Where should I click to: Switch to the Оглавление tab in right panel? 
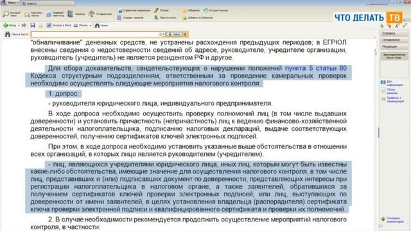pos(394,40)
